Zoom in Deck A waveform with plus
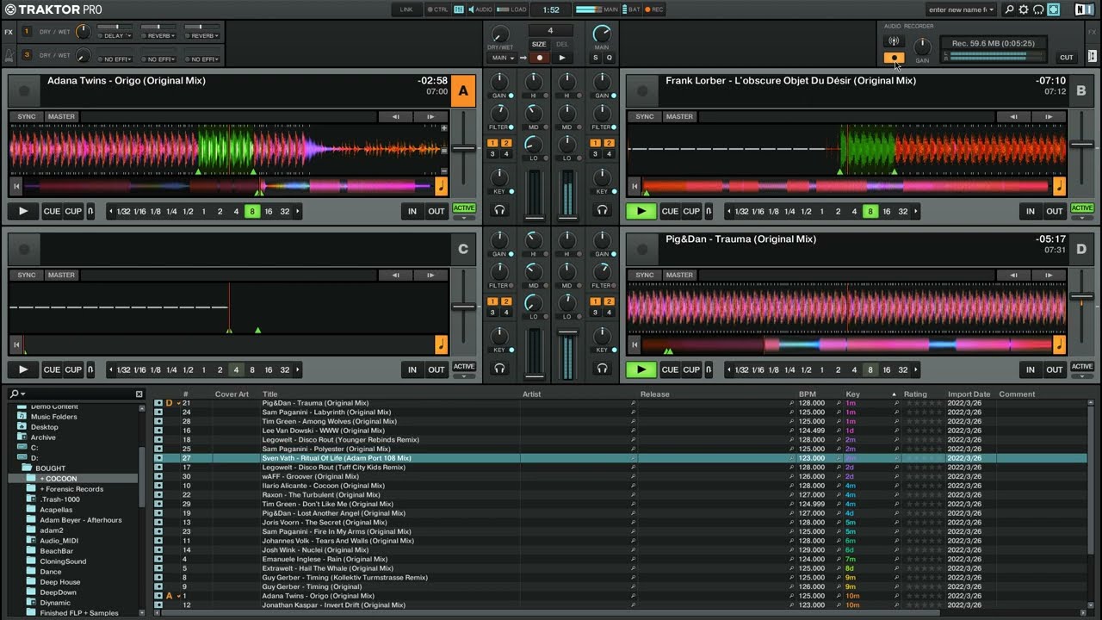This screenshot has height=620, width=1102. (444, 127)
